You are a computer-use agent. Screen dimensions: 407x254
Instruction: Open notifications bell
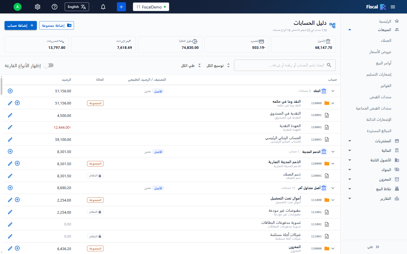click(x=103, y=7)
